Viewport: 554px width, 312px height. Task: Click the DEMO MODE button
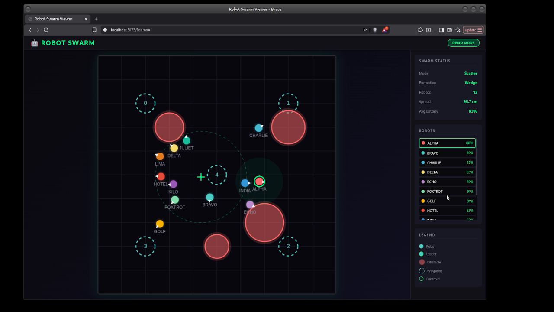(x=463, y=42)
